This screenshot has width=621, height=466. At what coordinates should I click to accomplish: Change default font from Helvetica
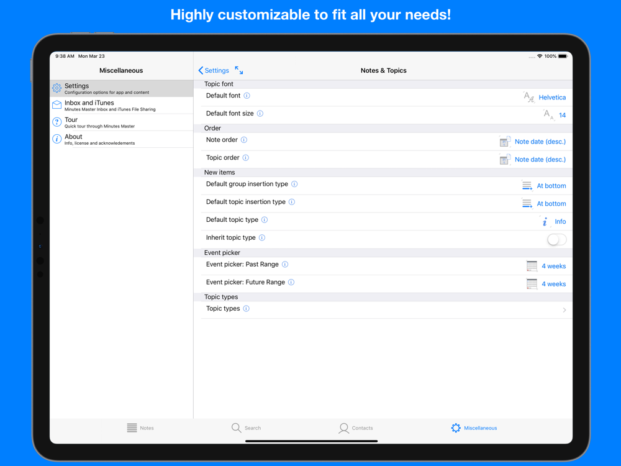click(552, 98)
